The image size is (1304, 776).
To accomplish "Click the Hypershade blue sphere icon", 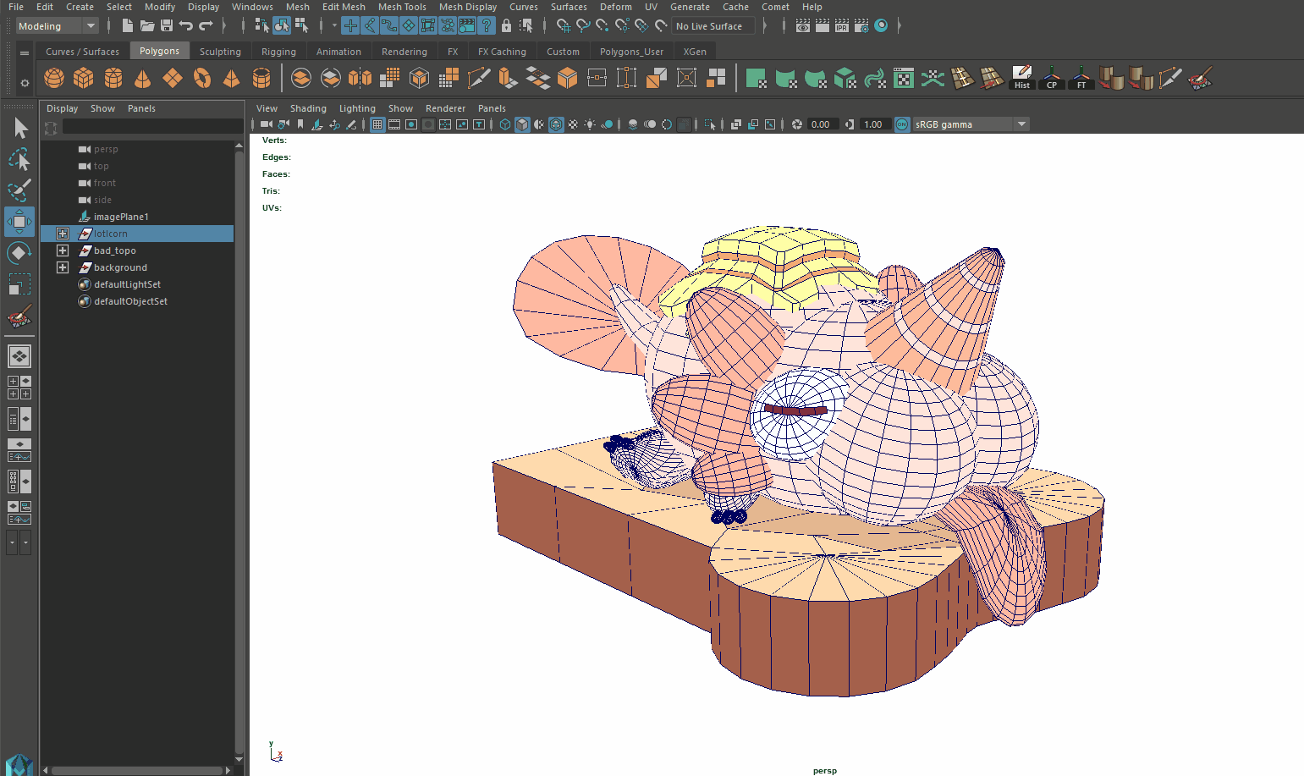I will click(881, 26).
